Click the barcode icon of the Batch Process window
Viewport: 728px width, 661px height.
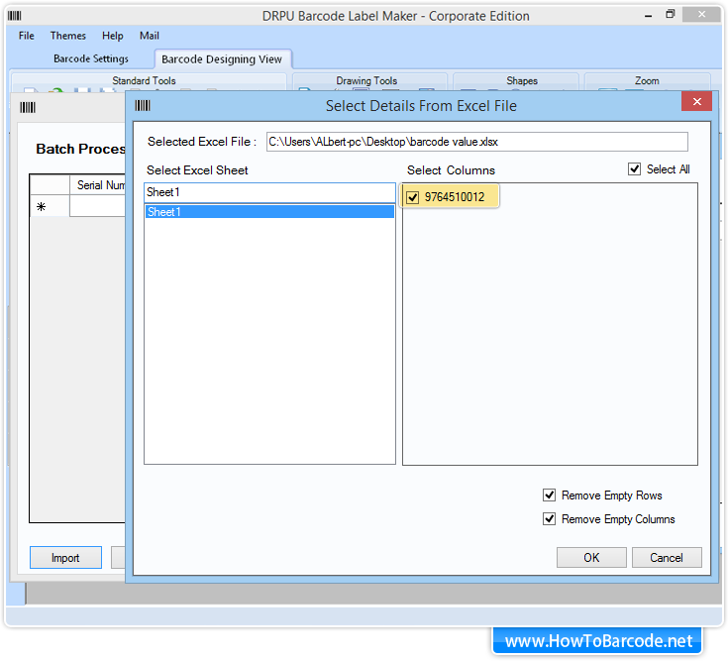[x=28, y=108]
